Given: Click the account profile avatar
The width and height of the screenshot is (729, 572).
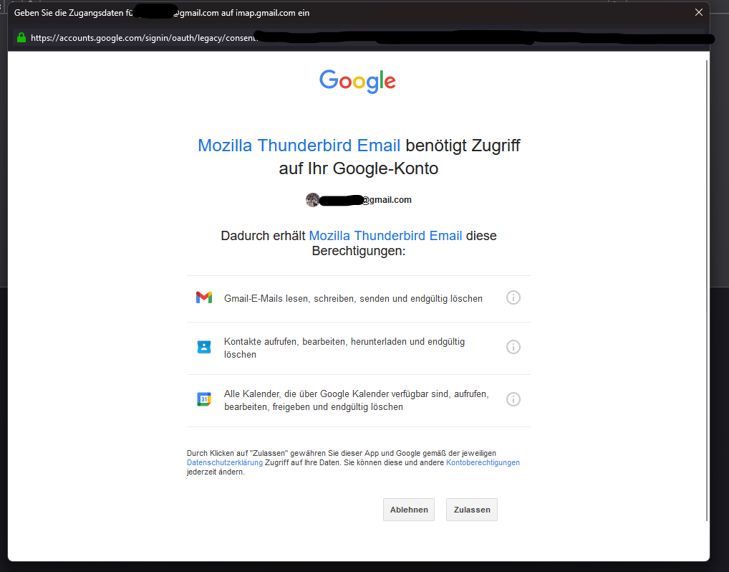Looking at the screenshot, I should pos(312,200).
